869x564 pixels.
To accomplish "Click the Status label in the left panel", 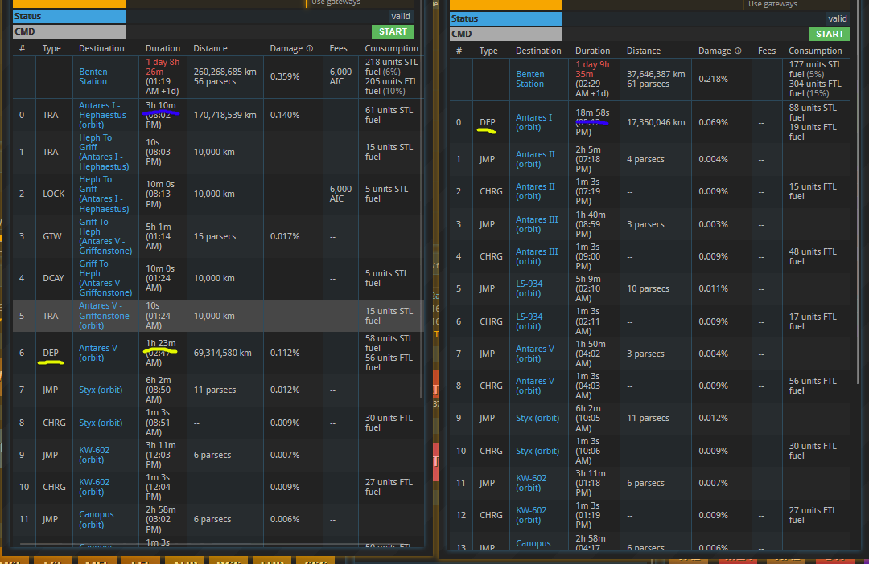I will tap(68, 16).
